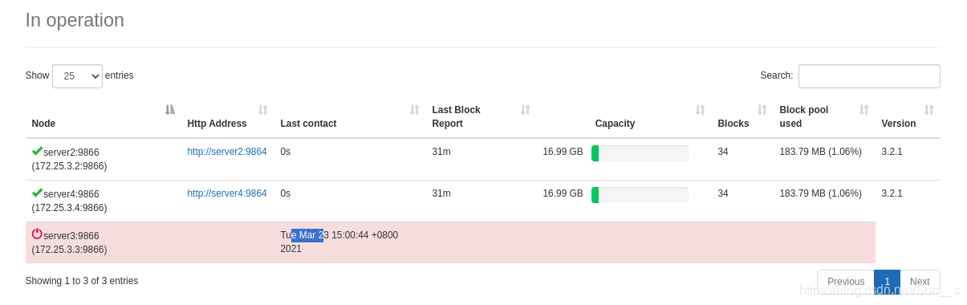Sort by Last Block Report arrows
This screenshot has width=967, height=305.
(526, 110)
